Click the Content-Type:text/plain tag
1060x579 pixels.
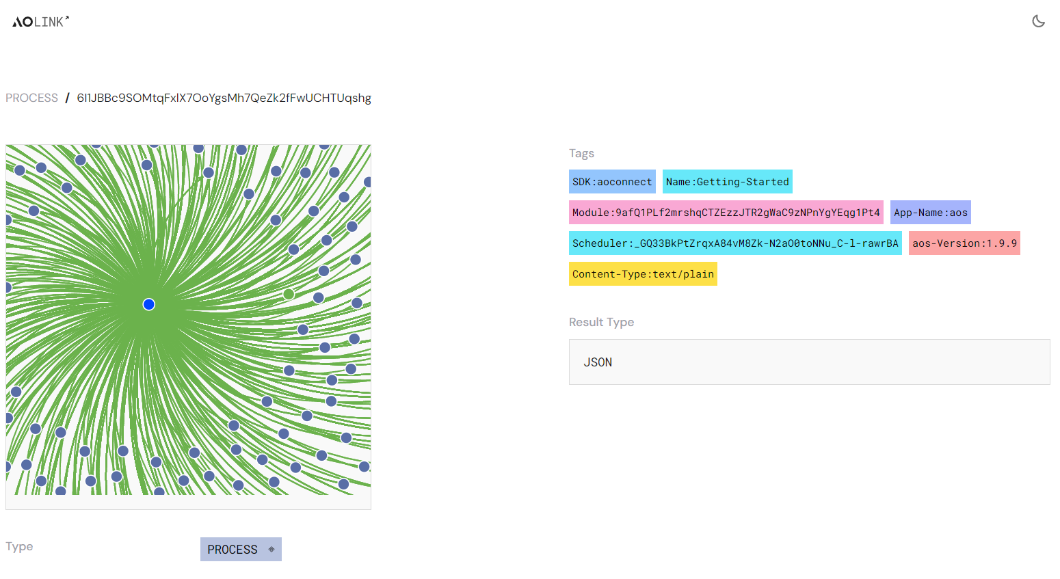(643, 273)
